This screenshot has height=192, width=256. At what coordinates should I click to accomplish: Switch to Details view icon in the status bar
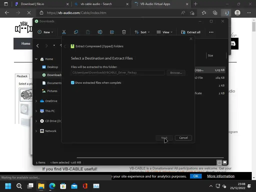click(219, 162)
